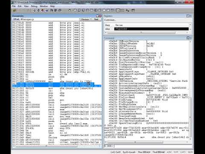Click the Go (run) toolbar icon
This screenshot has width=205, height=154.
[x=34, y=10]
